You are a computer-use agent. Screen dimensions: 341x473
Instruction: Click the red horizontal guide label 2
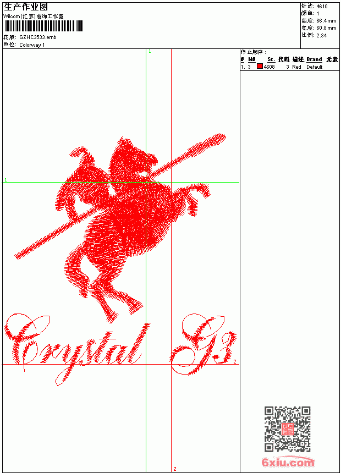coord(235,361)
